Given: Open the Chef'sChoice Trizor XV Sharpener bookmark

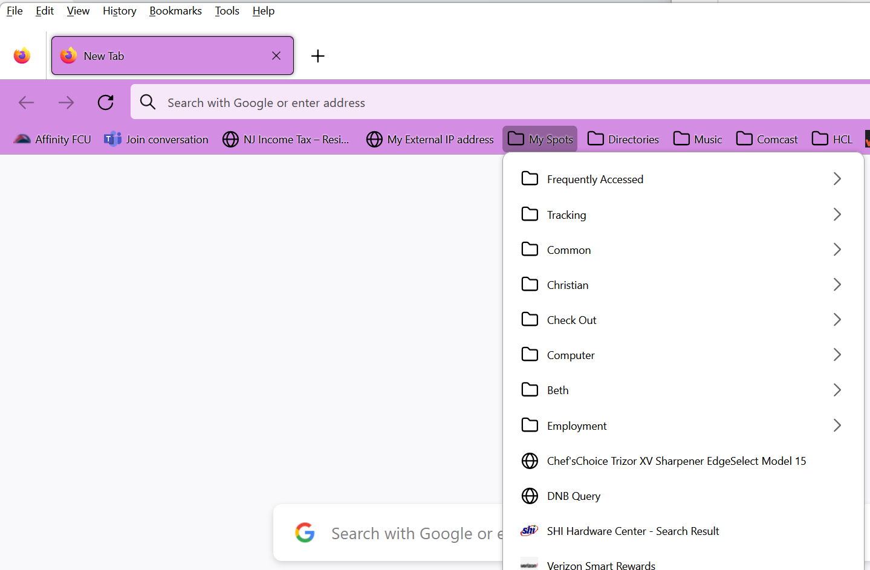Looking at the screenshot, I should point(676,461).
